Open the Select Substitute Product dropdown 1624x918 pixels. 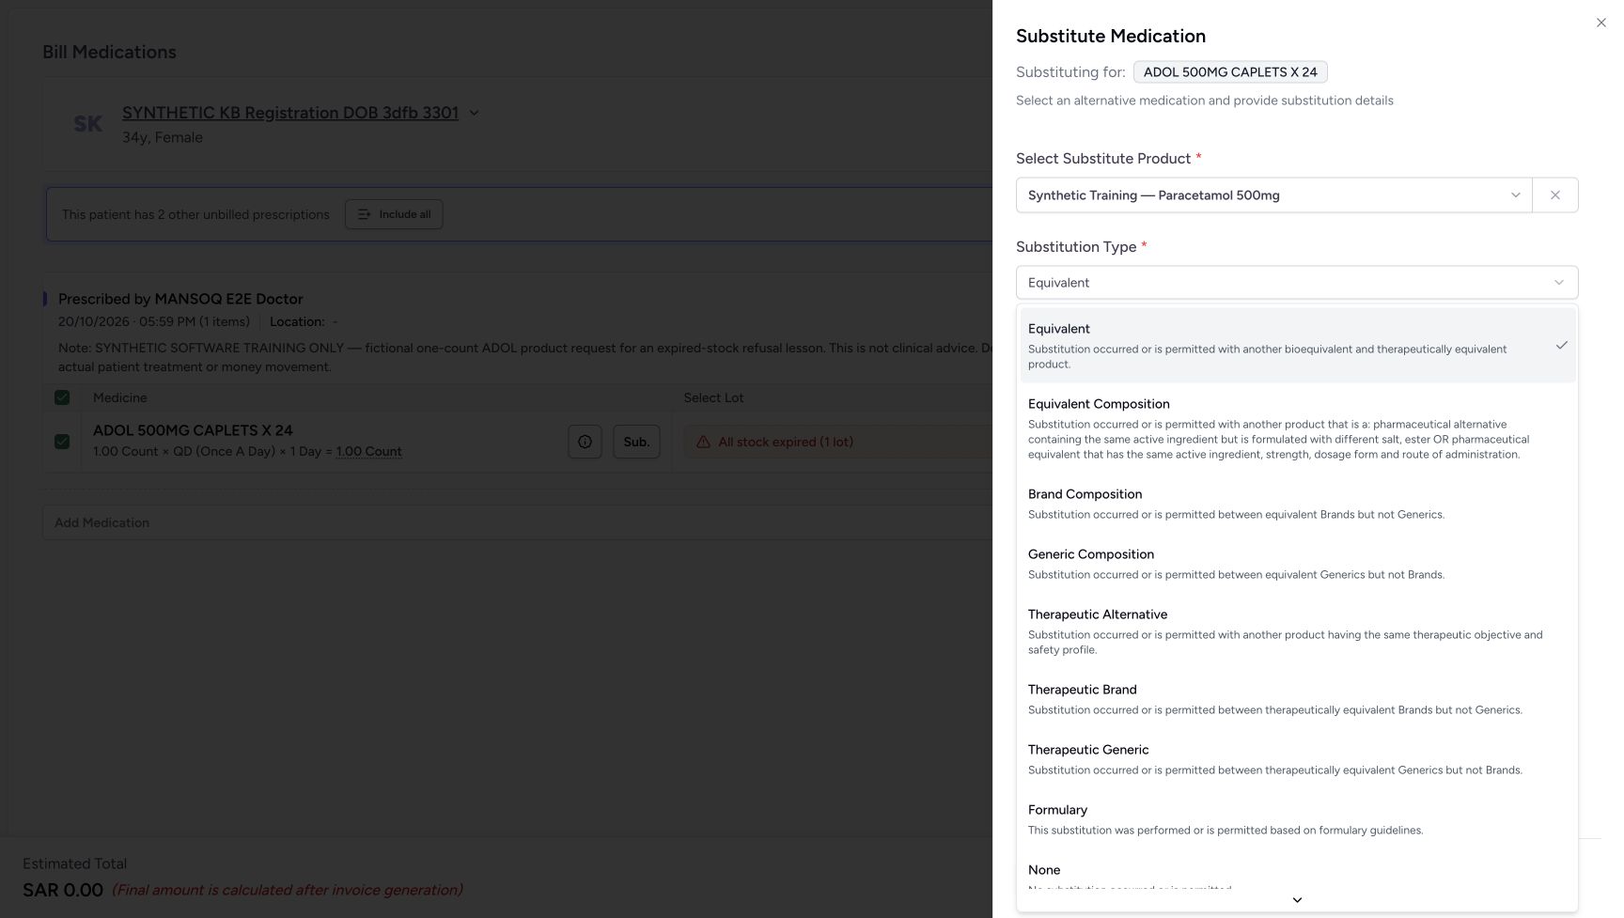coord(1273,195)
